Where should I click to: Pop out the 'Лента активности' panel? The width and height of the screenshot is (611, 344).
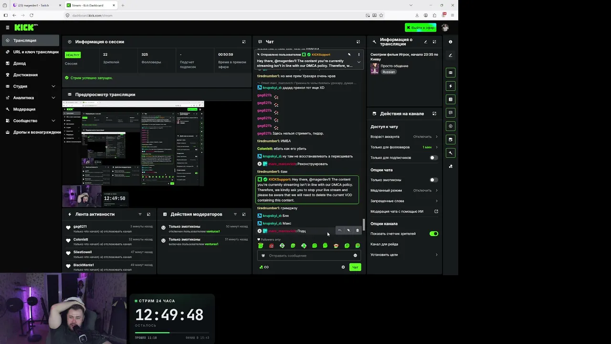coord(148,214)
